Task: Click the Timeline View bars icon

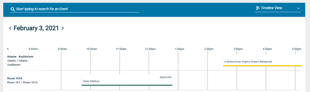Action: tap(258, 8)
